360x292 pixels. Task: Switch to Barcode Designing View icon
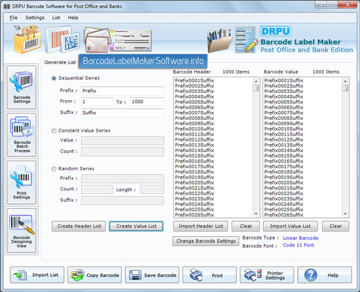pos(22,230)
